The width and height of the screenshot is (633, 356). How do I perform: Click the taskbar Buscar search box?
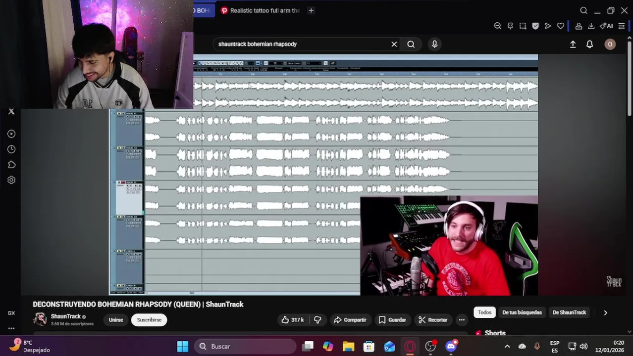[x=246, y=347]
